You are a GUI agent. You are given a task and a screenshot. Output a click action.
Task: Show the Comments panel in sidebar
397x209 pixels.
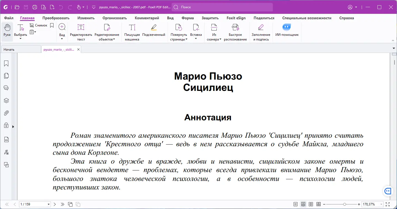(6, 88)
